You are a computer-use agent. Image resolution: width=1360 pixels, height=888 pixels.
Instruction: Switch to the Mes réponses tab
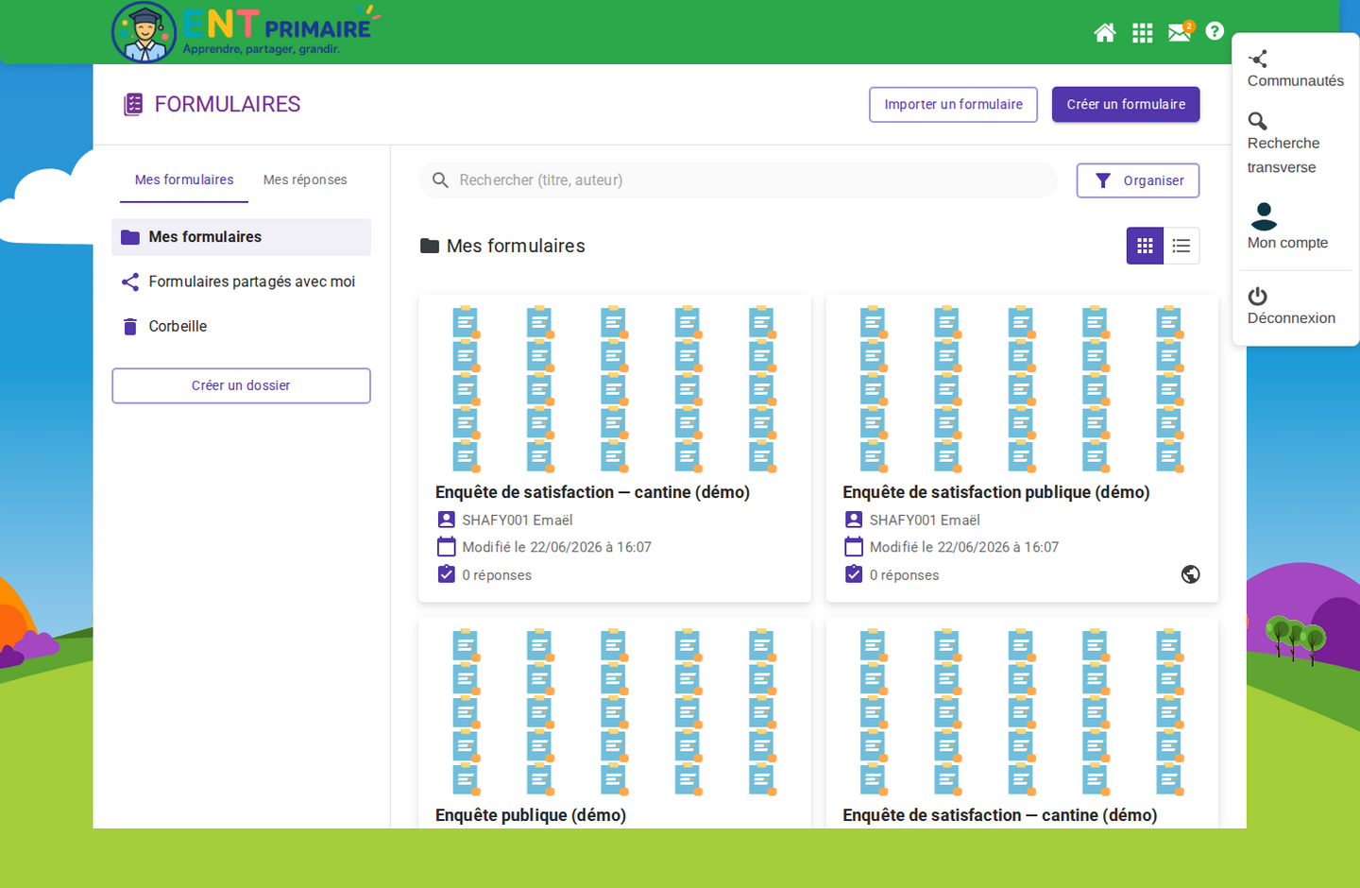coord(305,179)
